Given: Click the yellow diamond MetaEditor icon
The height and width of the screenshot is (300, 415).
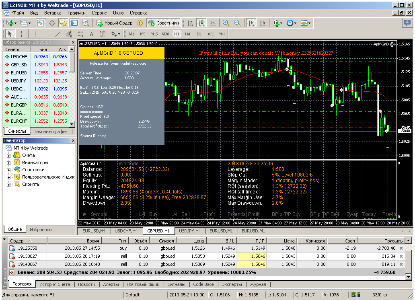Looking at the screenshot, I should (x=140, y=23).
